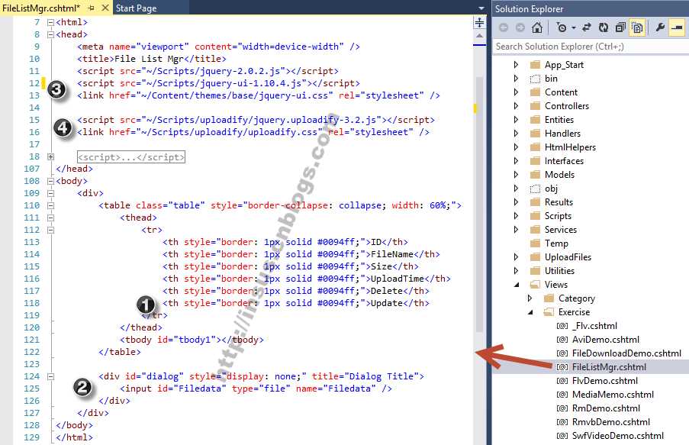Select the Handlers folder
This screenshot has width=689, height=445.
(x=562, y=134)
